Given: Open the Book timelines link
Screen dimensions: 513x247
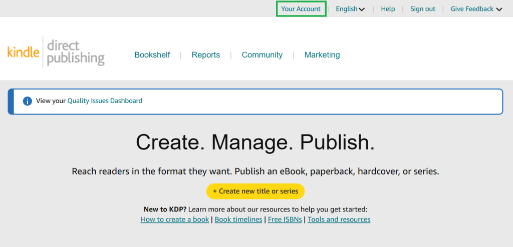Looking at the screenshot, I should coord(238,219).
